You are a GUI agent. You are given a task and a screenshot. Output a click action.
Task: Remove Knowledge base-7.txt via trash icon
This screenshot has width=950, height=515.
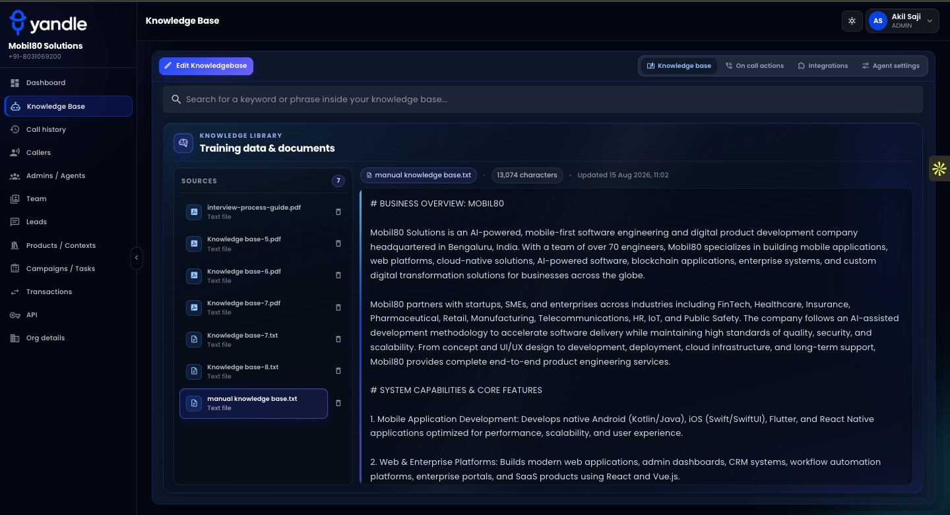tap(338, 339)
